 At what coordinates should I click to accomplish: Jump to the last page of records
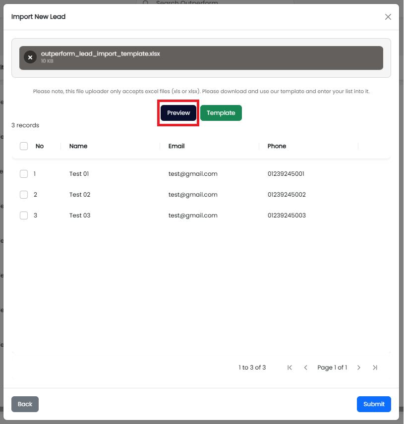pos(375,368)
